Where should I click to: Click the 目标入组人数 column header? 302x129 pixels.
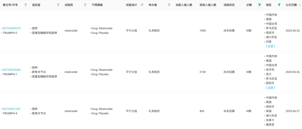click(208, 5)
